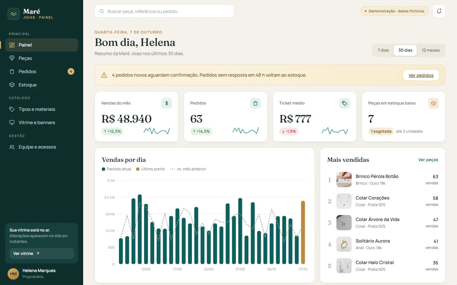This screenshot has height=285, width=457.
Task: Switch period to 12 meses
Action: point(431,50)
